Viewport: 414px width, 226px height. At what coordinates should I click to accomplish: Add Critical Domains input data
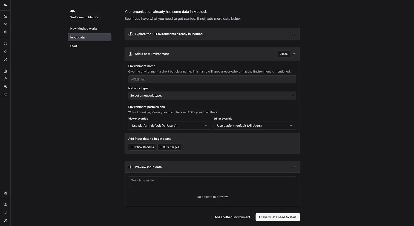click(x=142, y=147)
